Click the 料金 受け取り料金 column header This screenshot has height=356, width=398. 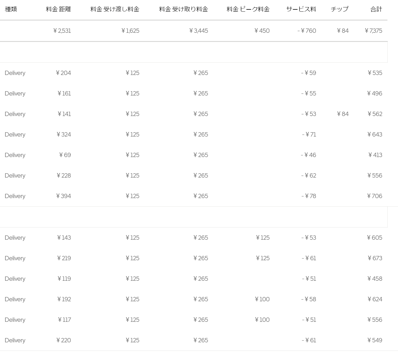pos(184,9)
